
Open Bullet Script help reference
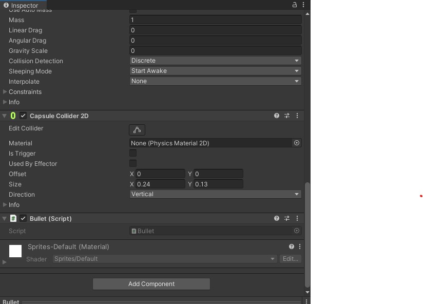pos(277,218)
